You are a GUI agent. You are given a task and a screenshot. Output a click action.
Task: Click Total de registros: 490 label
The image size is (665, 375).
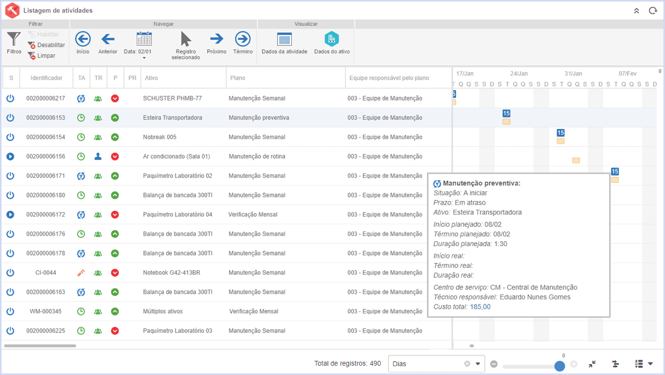[x=347, y=364]
